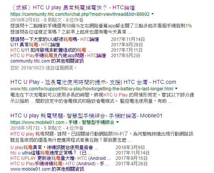The width and height of the screenshot is (214, 173).
Task: Click the 2017年4月26日 date text
Action: (132, 164)
